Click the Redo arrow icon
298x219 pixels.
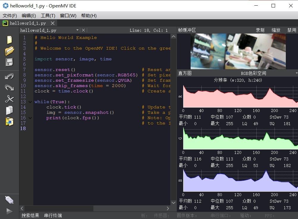pyautogui.click(x=9, y=88)
